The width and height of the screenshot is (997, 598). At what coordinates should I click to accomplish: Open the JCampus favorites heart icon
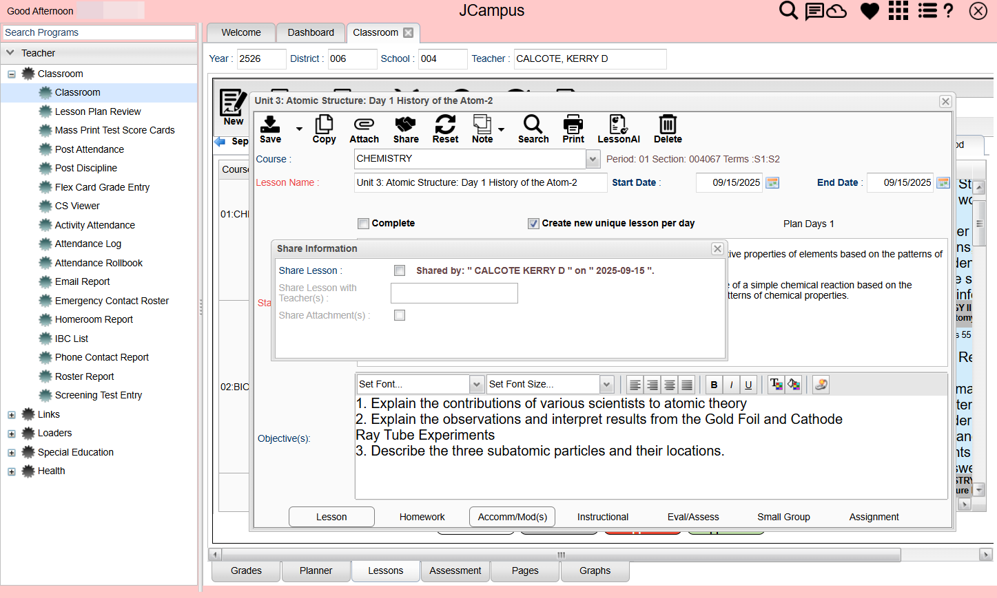870,11
